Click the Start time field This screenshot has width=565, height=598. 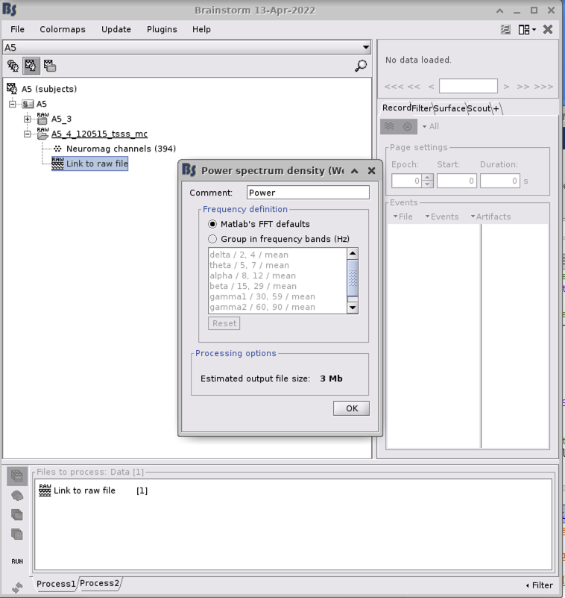(x=456, y=181)
